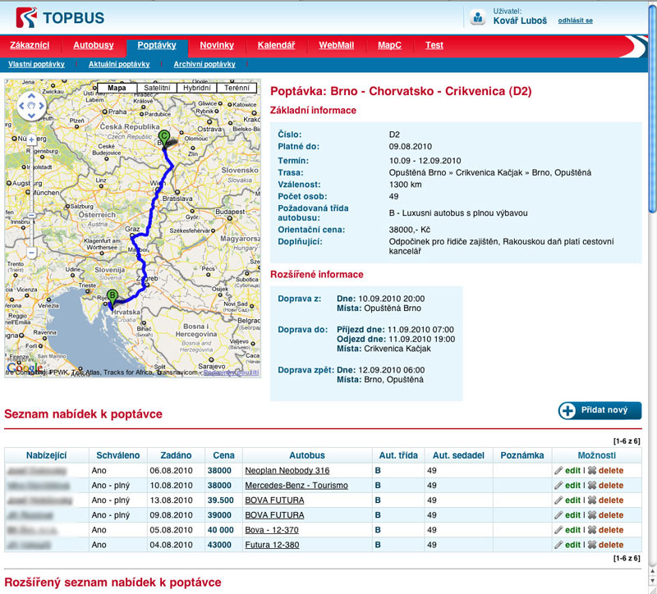The width and height of the screenshot is (657, 594).
Task: Open the Test menu tab
Action: pos(434,45)
